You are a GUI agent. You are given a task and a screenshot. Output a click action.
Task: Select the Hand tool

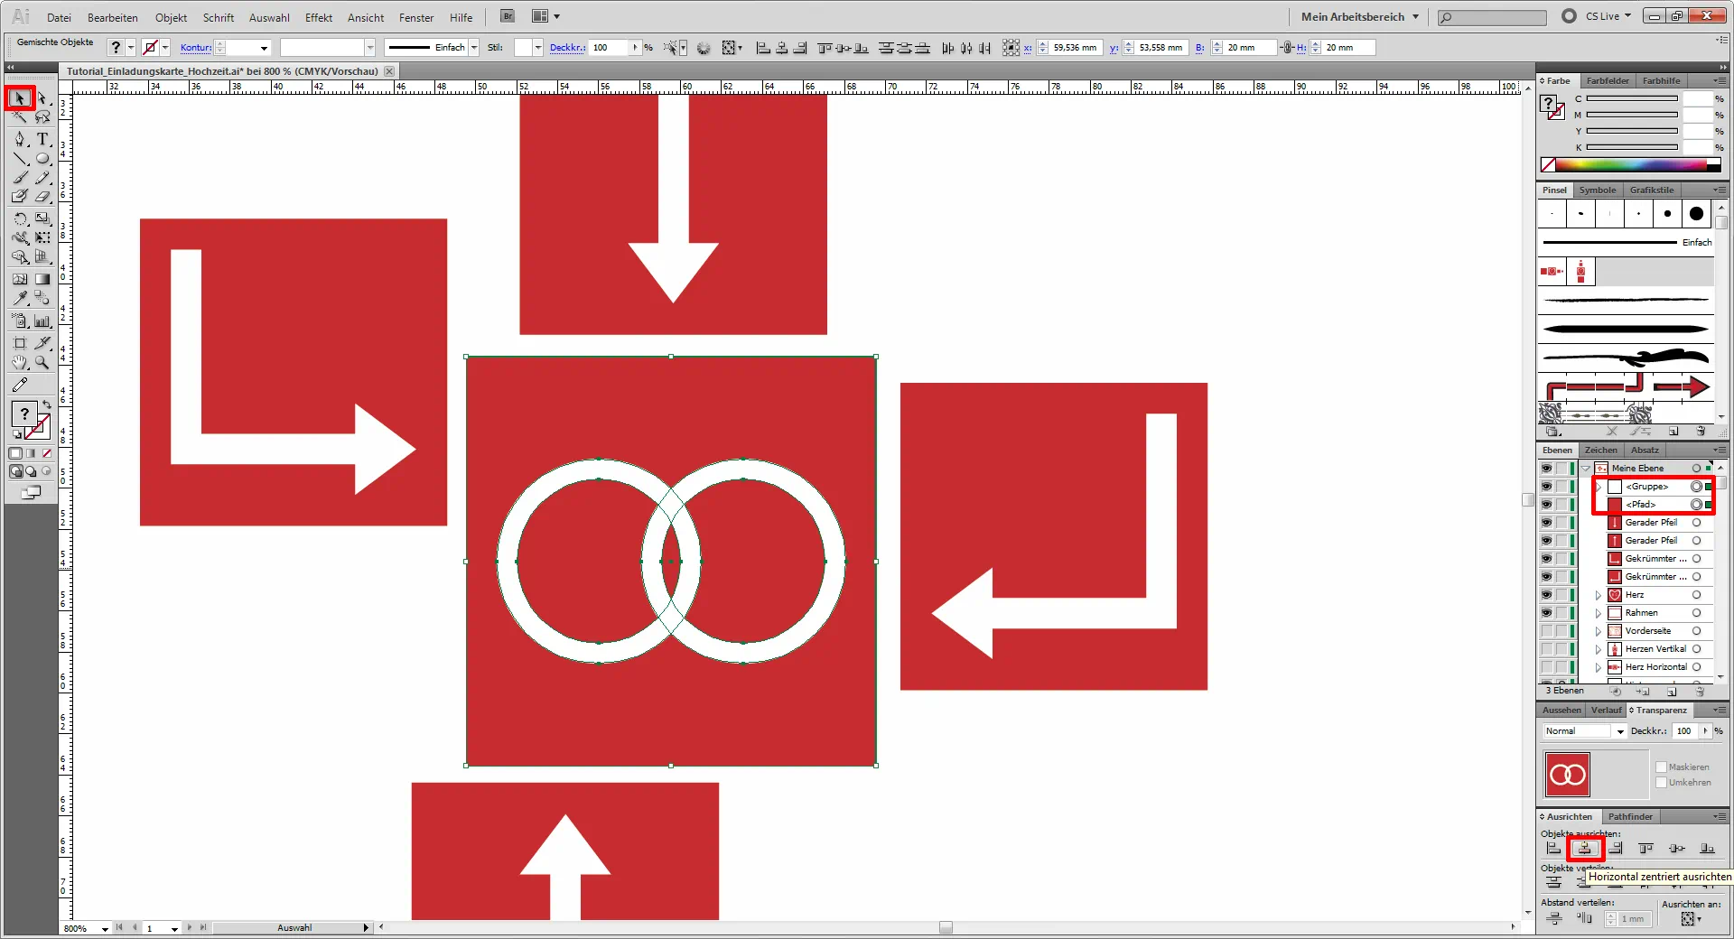tap(20, 363)
